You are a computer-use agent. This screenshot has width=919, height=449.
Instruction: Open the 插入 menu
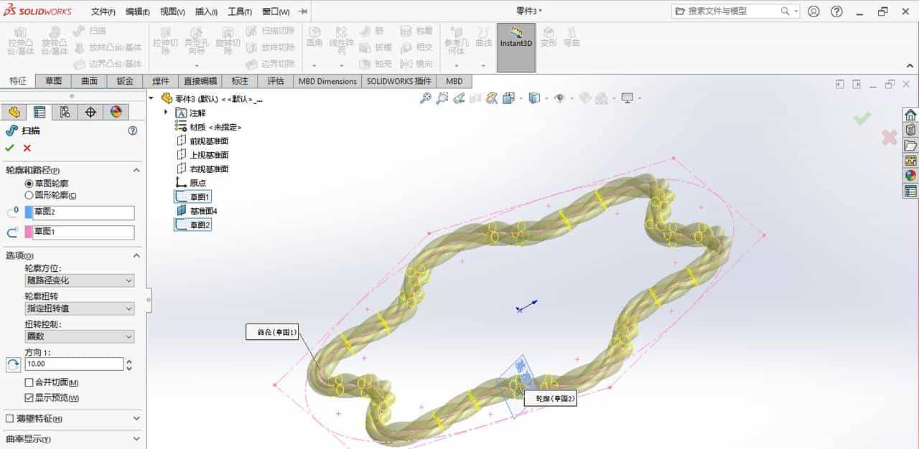[203, 11]
